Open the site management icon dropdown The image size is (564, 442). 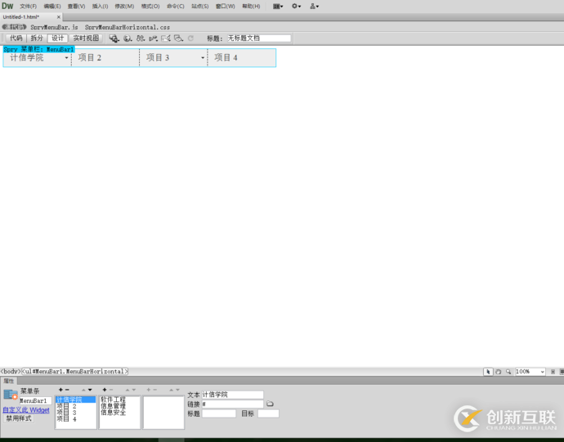(314, 6)
